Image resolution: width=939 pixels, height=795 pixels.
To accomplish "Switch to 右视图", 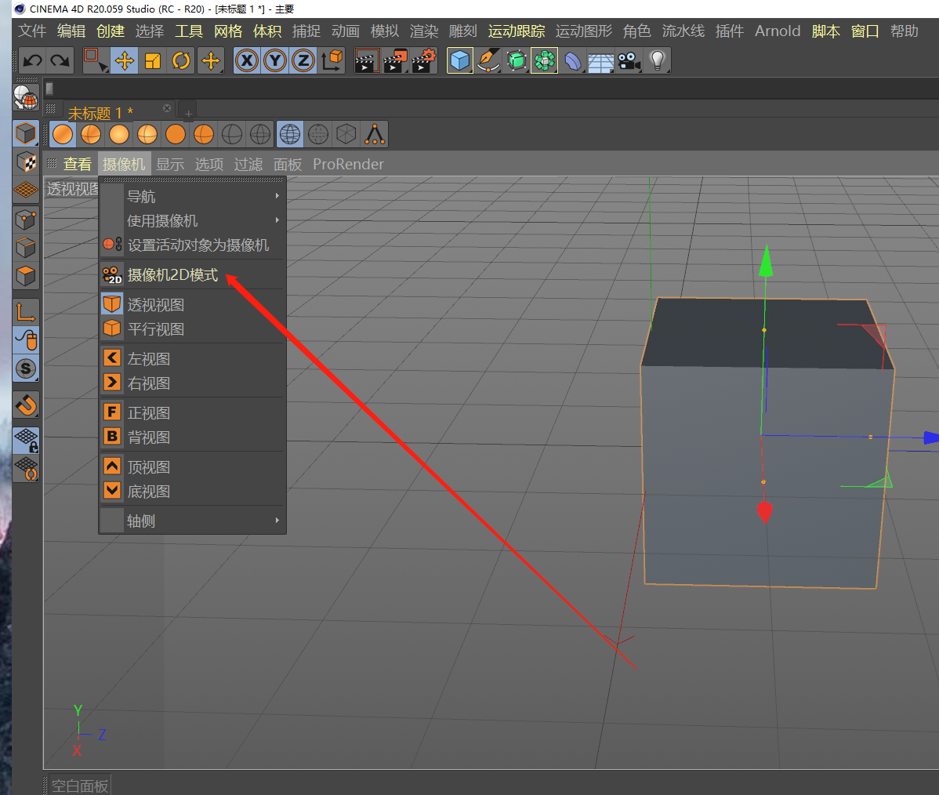I will pyautogui.click(x=192, y=383).
